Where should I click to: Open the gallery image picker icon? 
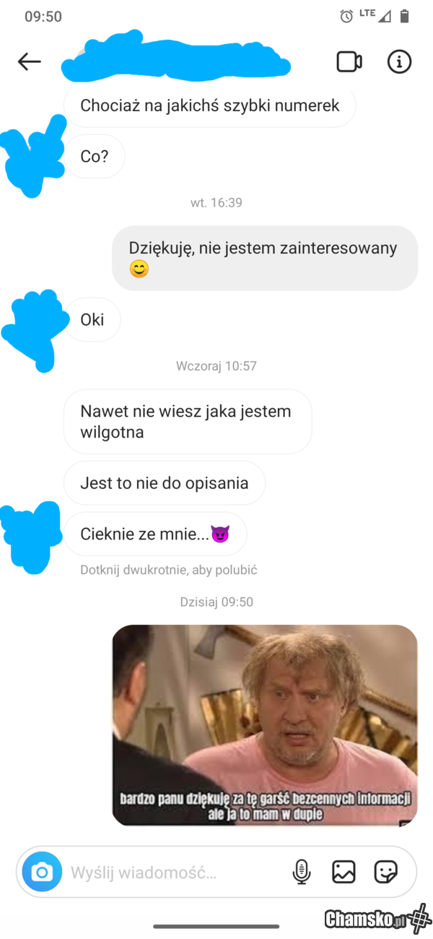pos(344,872)
